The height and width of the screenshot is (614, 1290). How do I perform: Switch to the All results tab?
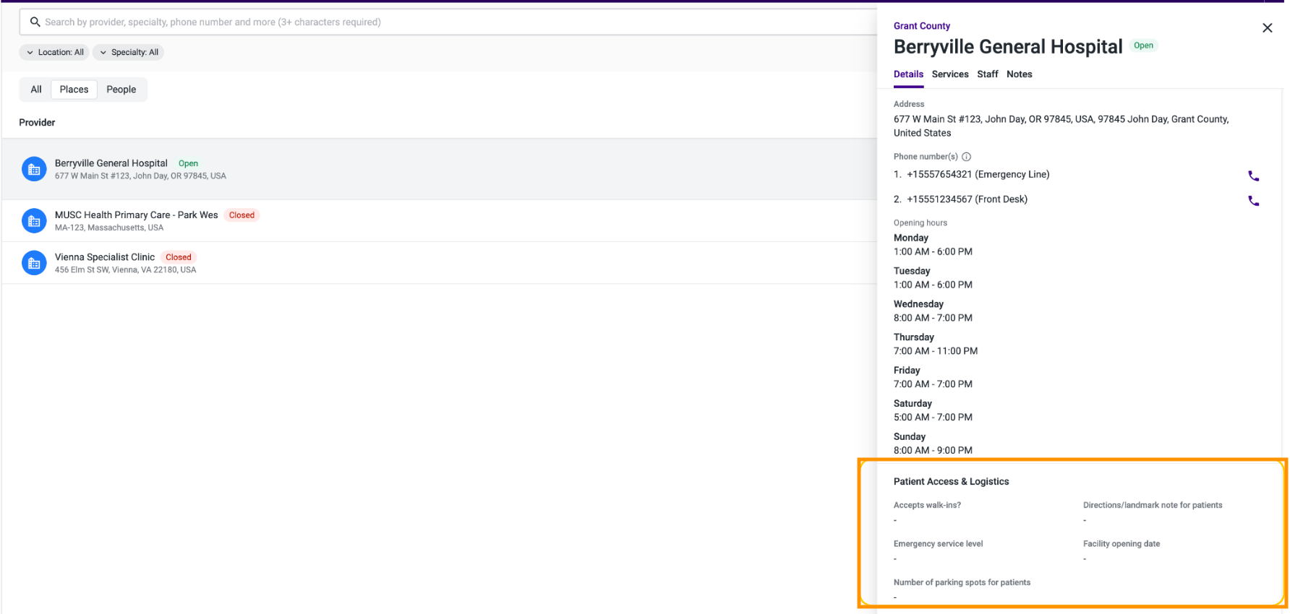coord(36,90)
